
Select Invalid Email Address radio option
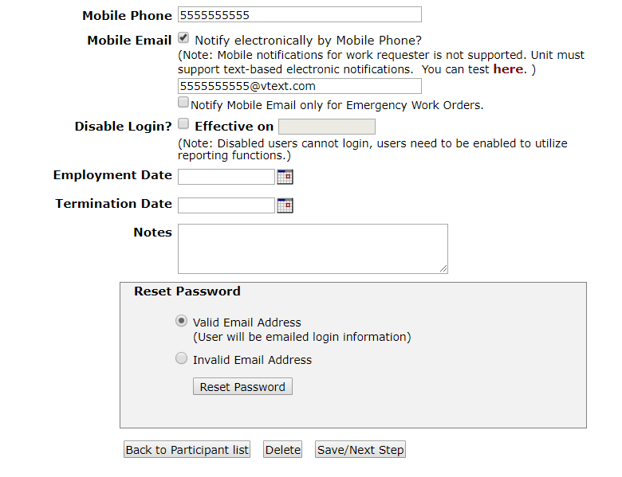pos(181,358)
